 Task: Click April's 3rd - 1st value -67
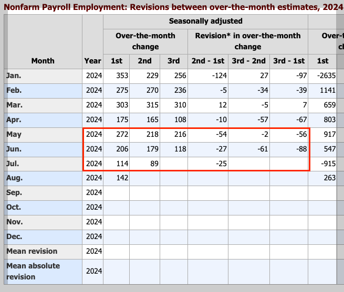[x=301, y=120]
